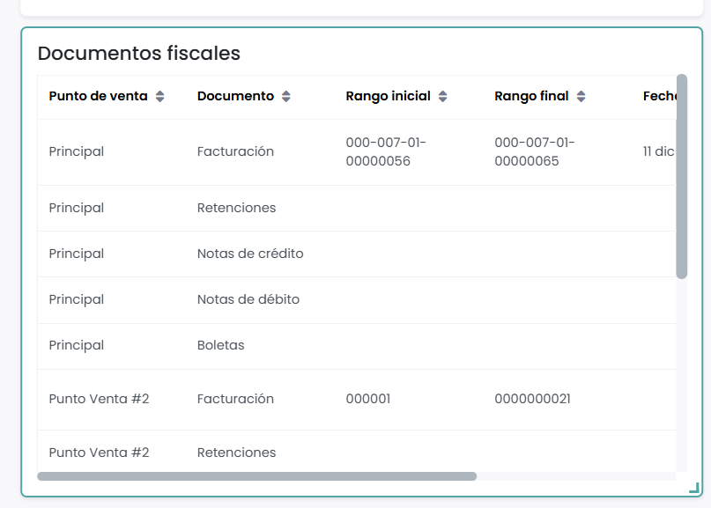The height and width of the screenshot is (508, 711).
Task: Click the sort icon beside Rango inicial
Action: pos(442,97)
